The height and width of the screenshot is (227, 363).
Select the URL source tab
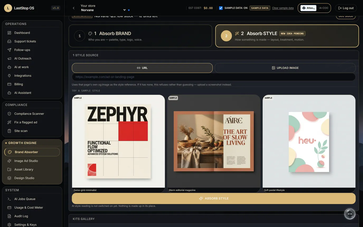tap(142, 68)
